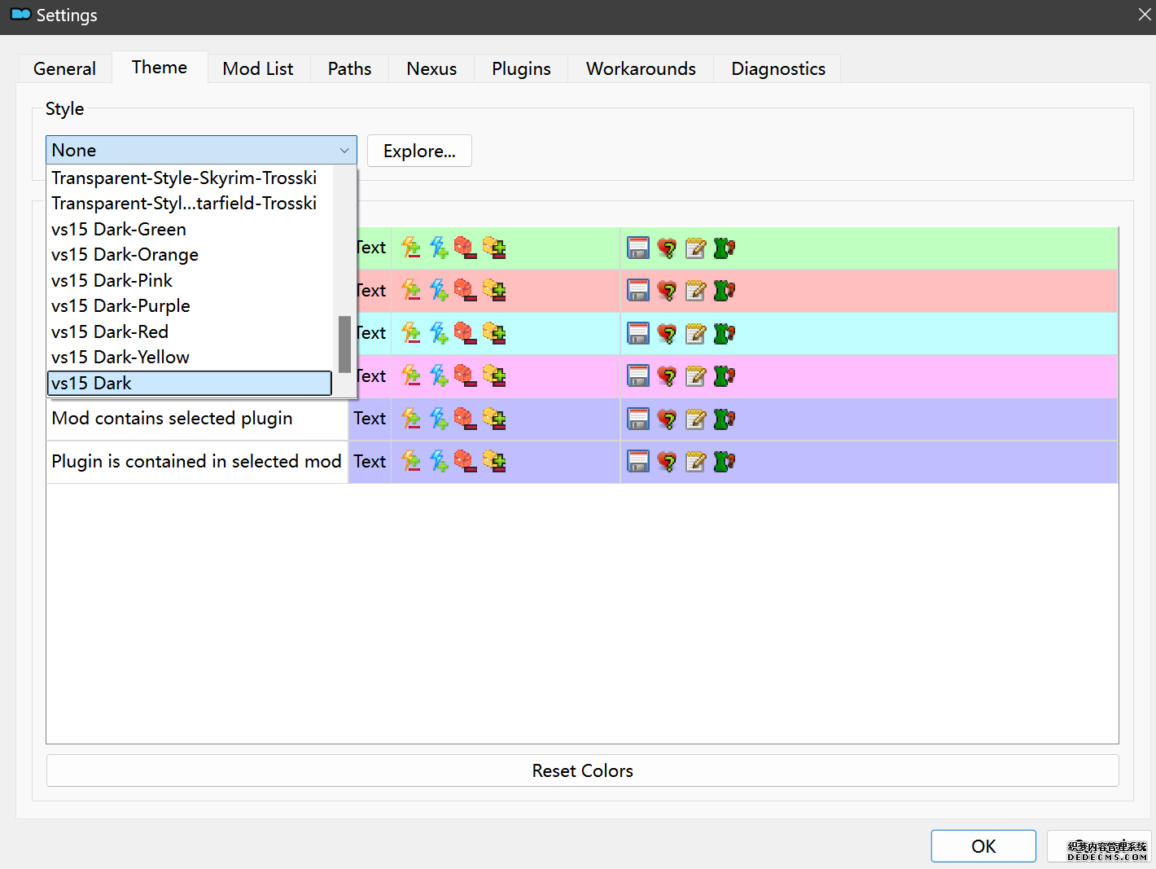The image size is (1156, 869).
Task: Click the yellow archive plus icon in the magenta row
Action: tap(494, 375)
